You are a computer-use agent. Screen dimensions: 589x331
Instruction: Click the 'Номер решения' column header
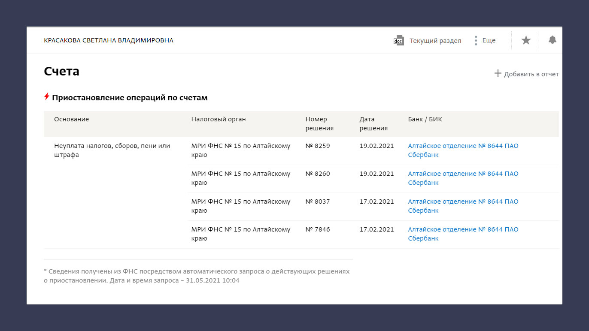(319, 124)
